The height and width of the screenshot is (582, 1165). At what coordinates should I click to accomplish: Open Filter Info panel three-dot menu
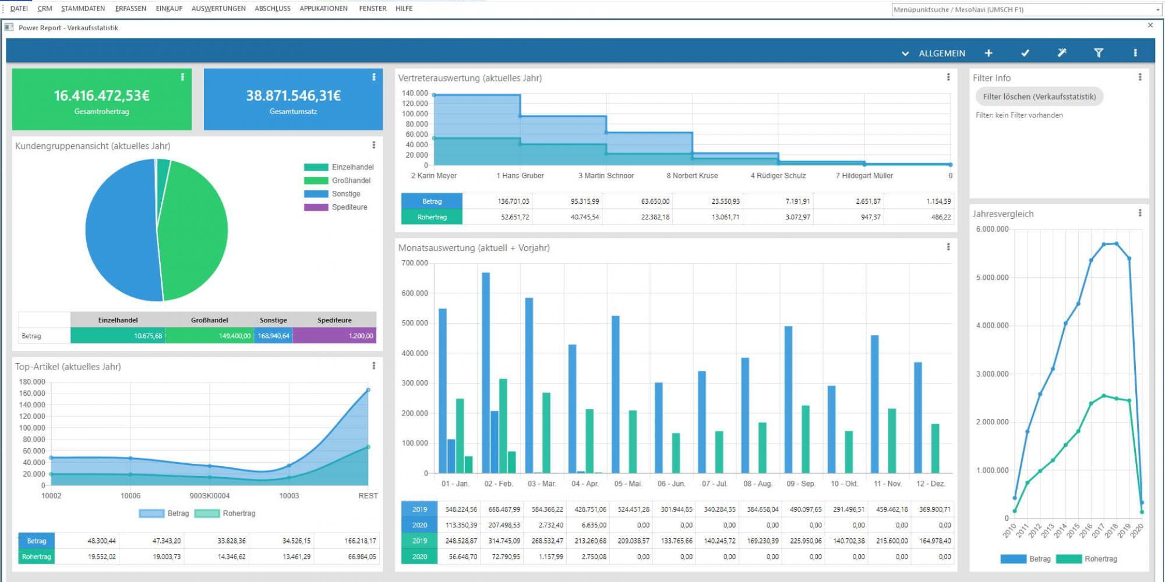1140,77
